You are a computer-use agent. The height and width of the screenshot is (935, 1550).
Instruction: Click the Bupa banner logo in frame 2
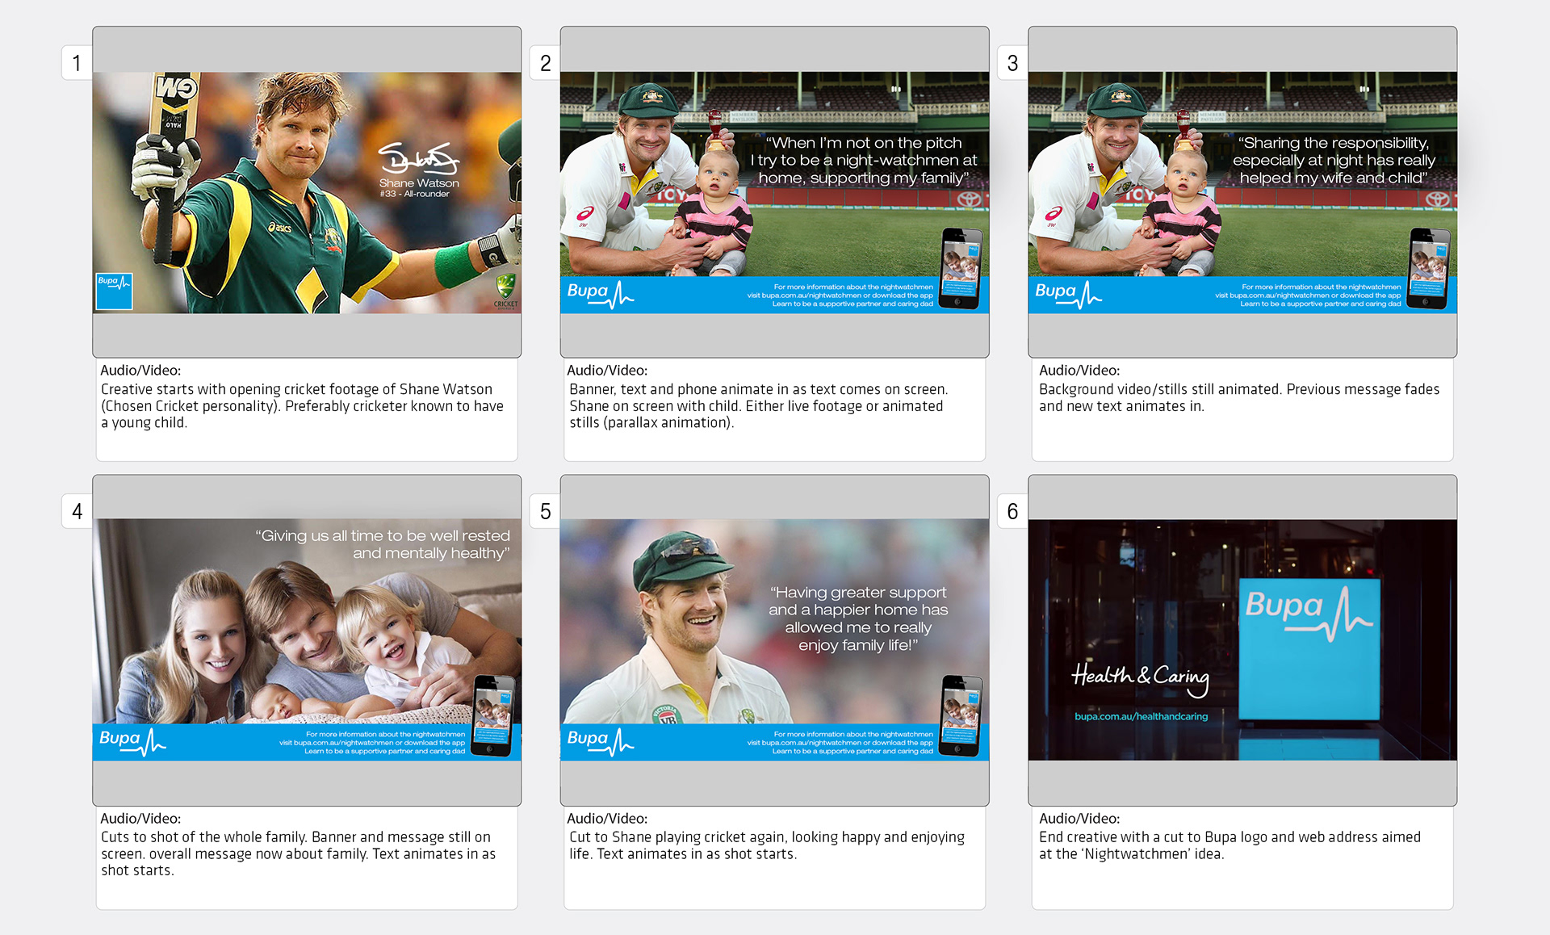tap(600, 295)
